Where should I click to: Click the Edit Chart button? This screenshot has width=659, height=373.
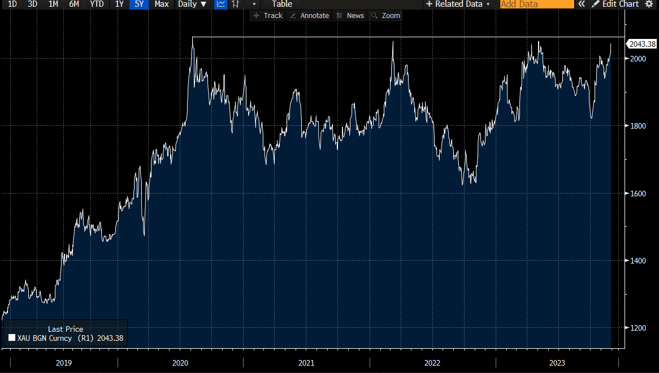[x=615, y=4]
